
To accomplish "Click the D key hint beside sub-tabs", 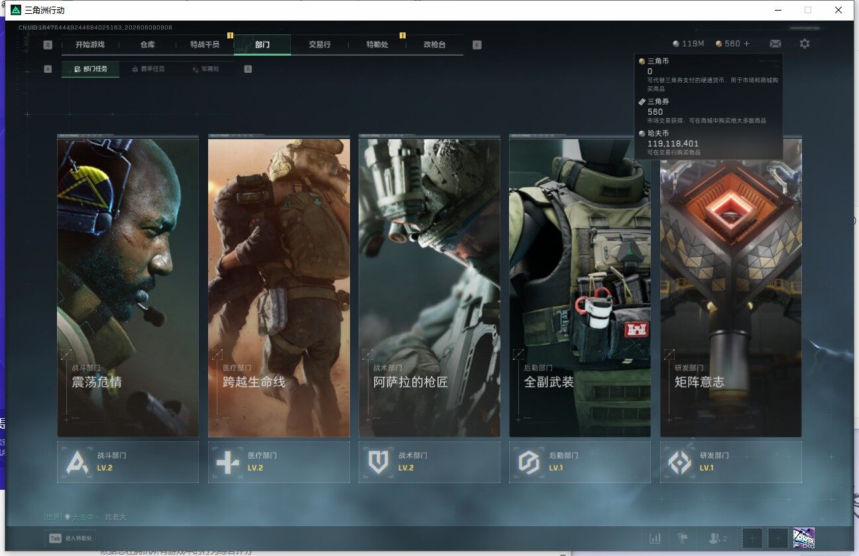I will tap(248, 68).
